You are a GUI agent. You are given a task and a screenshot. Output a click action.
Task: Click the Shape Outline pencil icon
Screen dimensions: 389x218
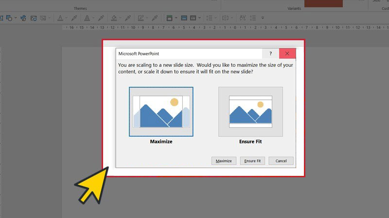[x=141, y=18]
